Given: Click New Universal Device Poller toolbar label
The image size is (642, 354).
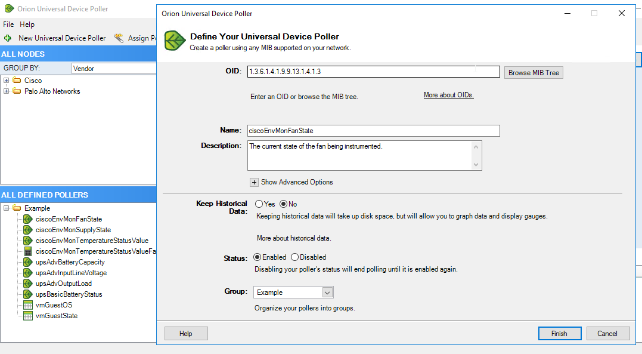Looking at the screenshot, I should 62,38.
